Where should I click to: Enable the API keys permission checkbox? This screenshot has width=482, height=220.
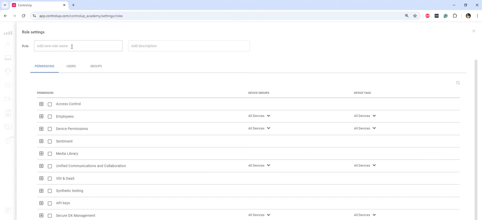click(x=50, y=203)
